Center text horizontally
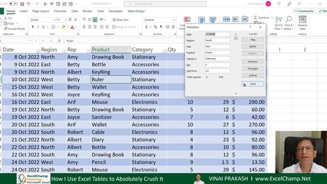Viewport: 327px width, 184px height. point(89,27)
